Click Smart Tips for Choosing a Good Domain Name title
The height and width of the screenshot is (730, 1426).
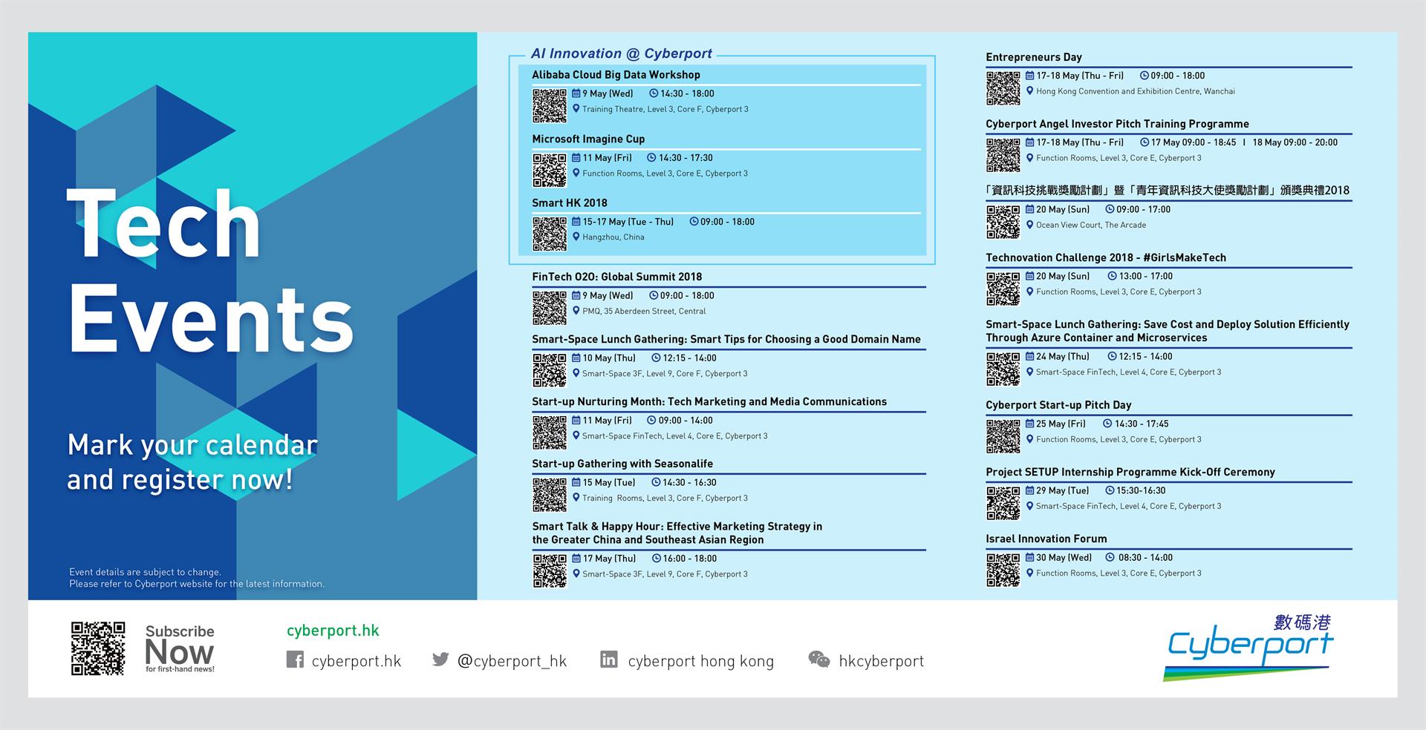[726, 339]
